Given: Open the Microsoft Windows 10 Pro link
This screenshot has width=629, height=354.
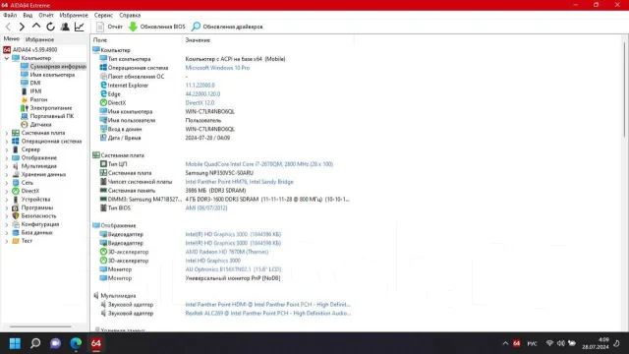Looking at the screenshot, I should pyautogui.click(x=217, y=68).
